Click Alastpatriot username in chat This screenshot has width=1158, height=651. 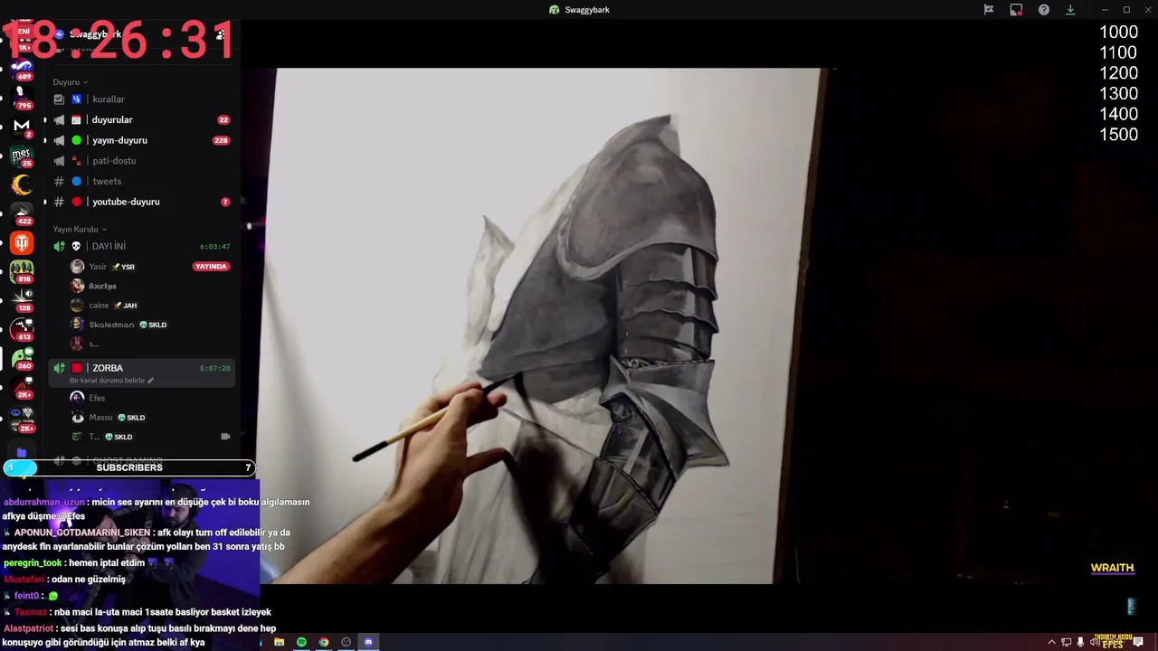[28, 628]
